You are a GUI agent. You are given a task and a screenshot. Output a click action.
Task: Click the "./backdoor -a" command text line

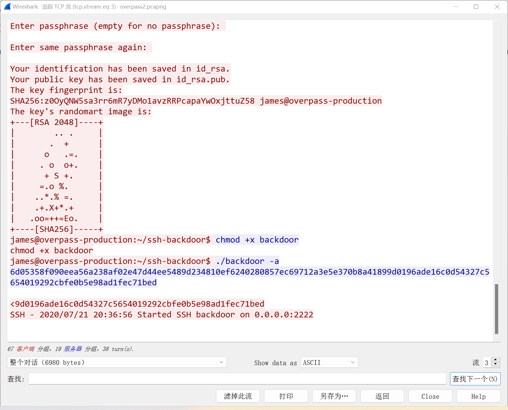point(247,261)
